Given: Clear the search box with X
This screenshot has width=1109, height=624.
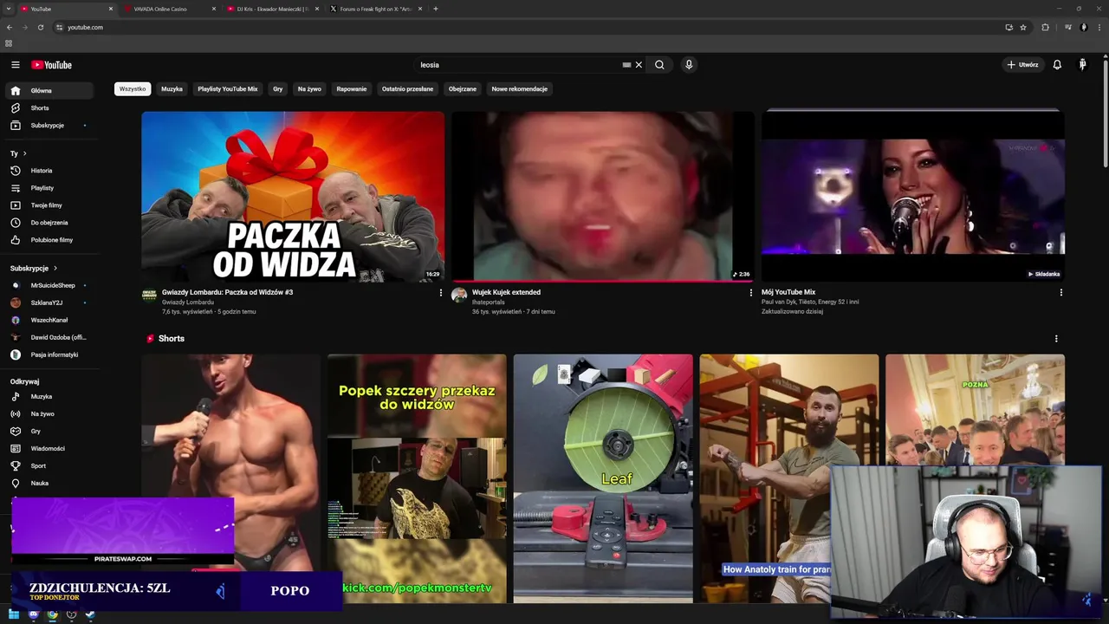Looking at the screenshot, I should pyautogui.click(x=639, y=65).
